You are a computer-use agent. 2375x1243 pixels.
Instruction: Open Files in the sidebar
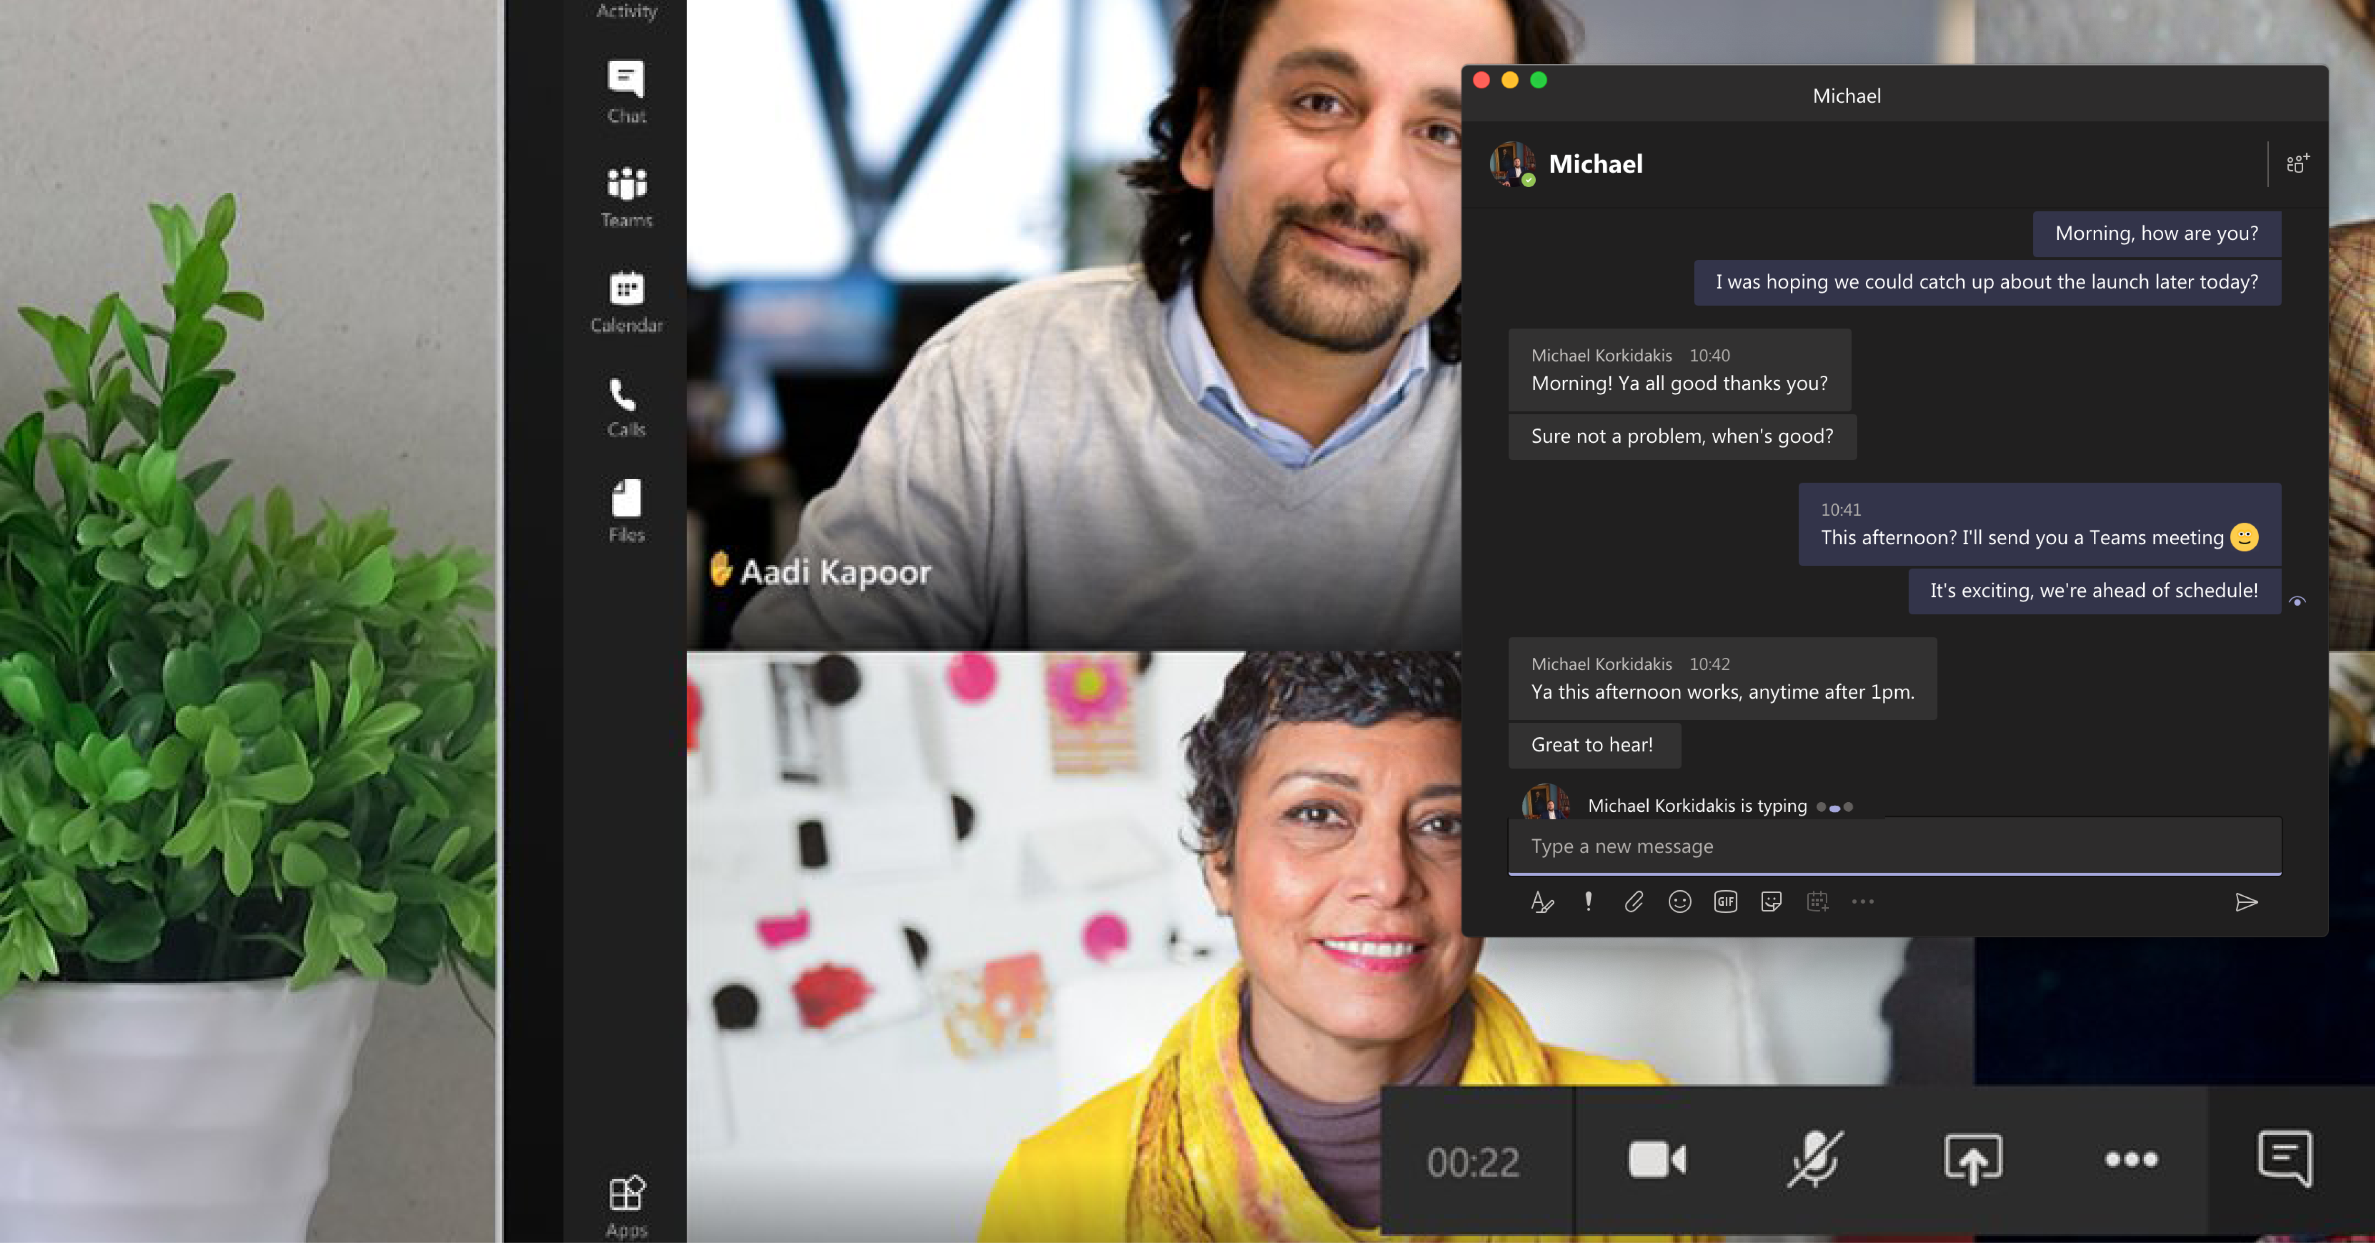626,511
